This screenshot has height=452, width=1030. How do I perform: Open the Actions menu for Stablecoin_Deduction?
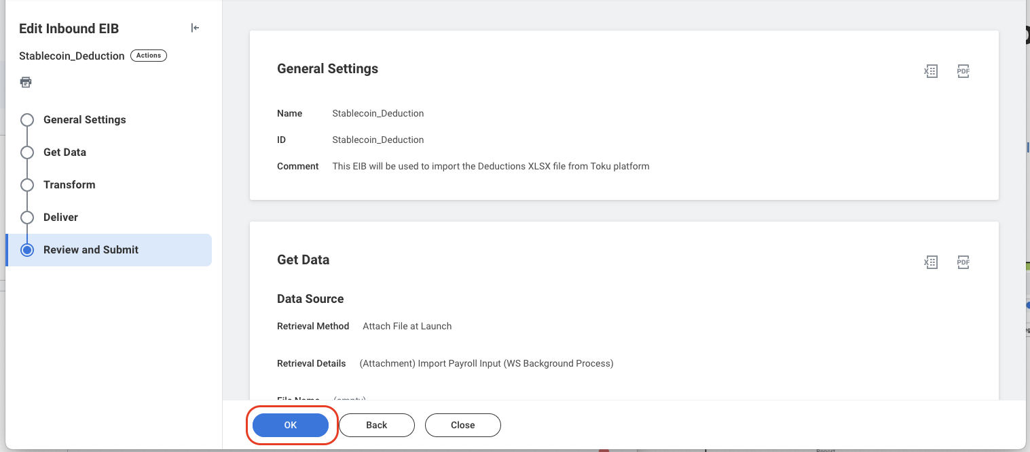tap(148, 56)
